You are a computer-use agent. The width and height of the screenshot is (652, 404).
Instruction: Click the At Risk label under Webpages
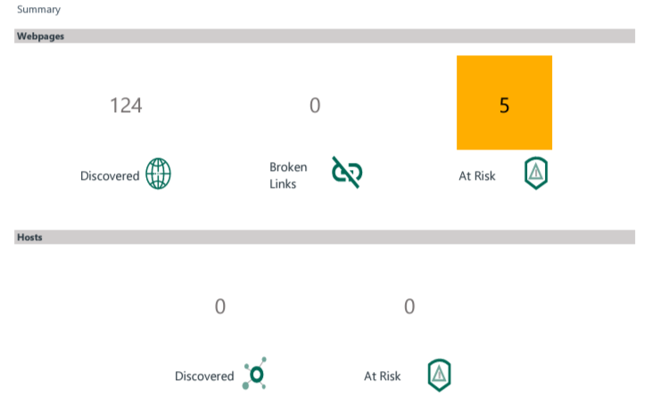[477, 176]
